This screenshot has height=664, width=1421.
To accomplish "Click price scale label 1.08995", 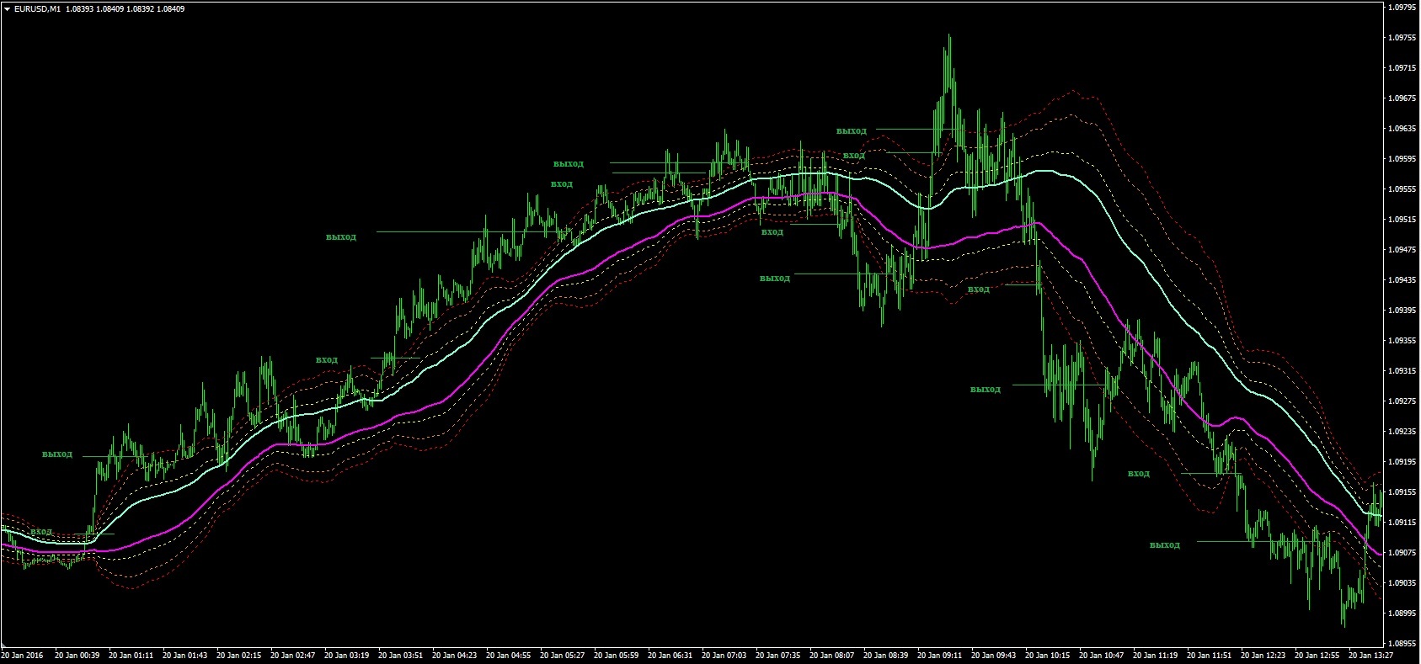I will tap(1402, 614).
